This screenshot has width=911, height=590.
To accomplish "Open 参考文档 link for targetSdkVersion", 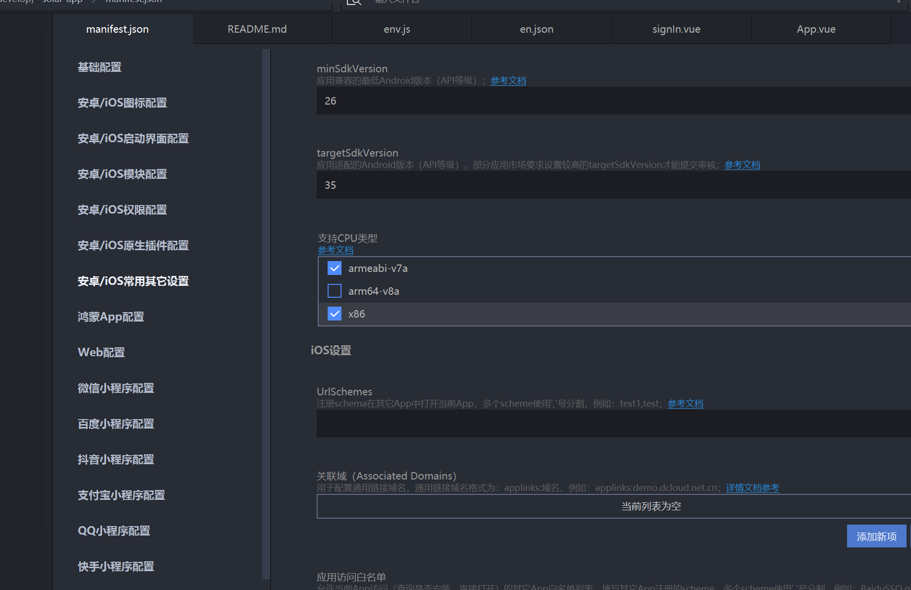I will pos(742,165).
